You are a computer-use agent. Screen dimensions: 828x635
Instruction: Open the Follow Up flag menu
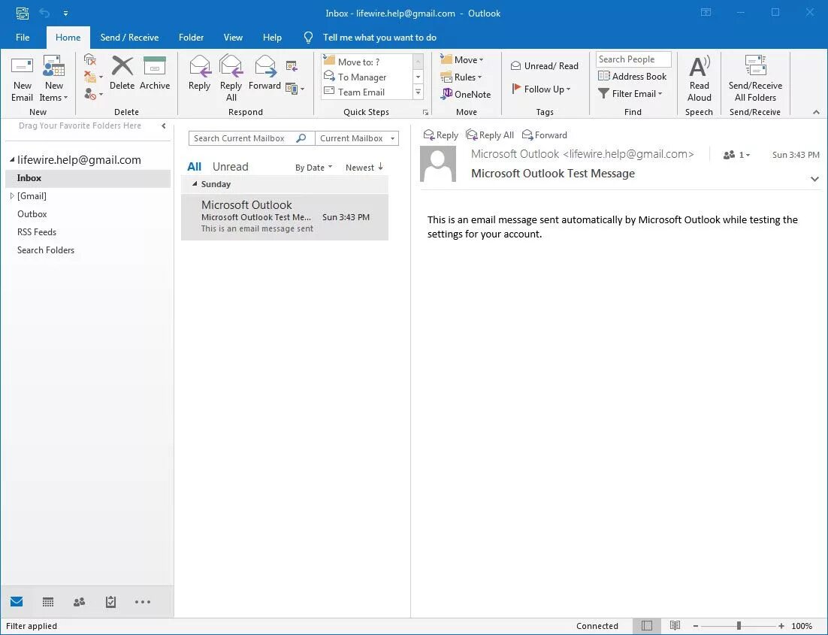(x=541, y=89)
